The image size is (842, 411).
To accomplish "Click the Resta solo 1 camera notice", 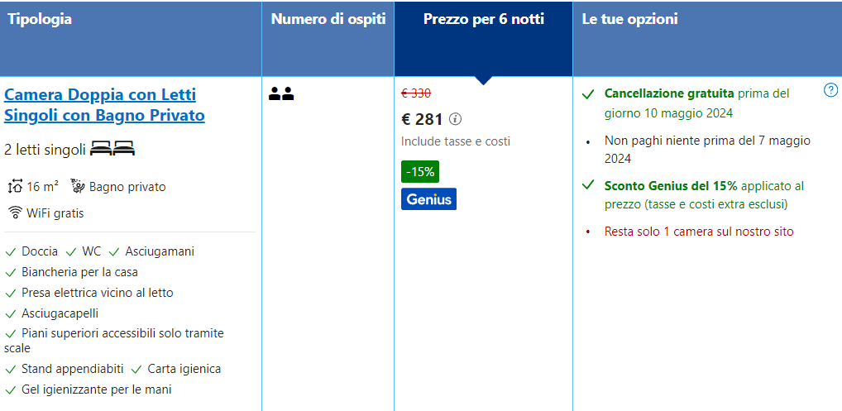I will (x=699, y=232).
